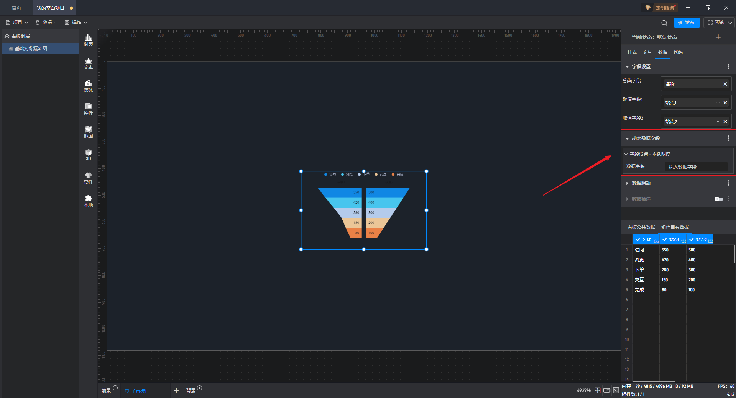Open 字段设置 section more options menu
This screenshot has height=398, width=736.
pos(728,66)
